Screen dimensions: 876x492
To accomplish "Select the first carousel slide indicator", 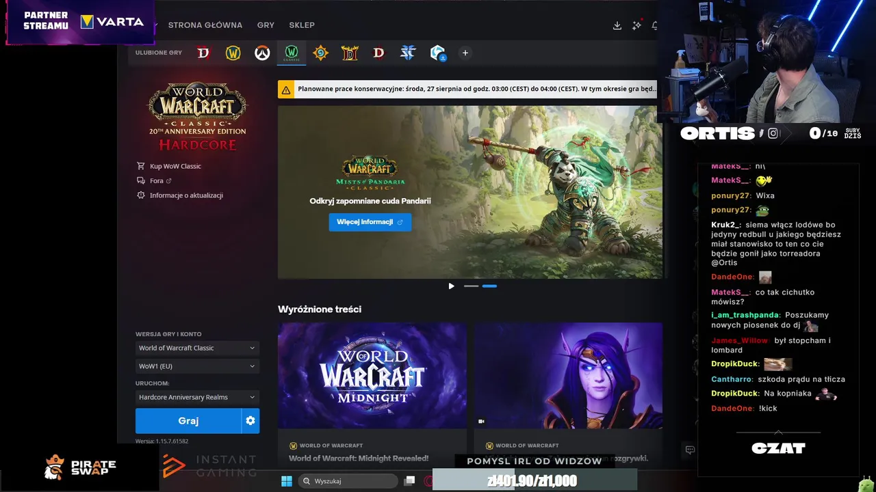I will click(471, 286).
